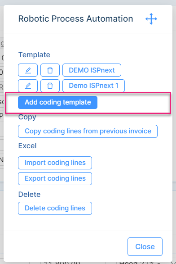176x264 pixels.
Task: Click the Template section heading
Action: point(34,55)
